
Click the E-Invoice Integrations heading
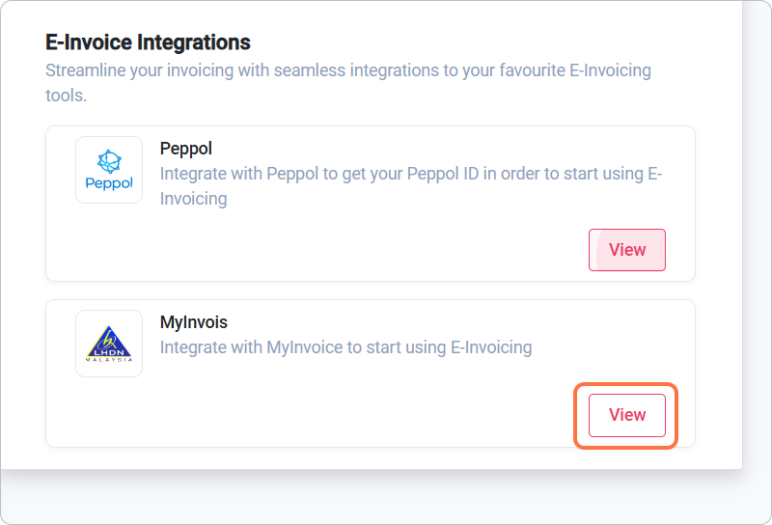point(148,42)
